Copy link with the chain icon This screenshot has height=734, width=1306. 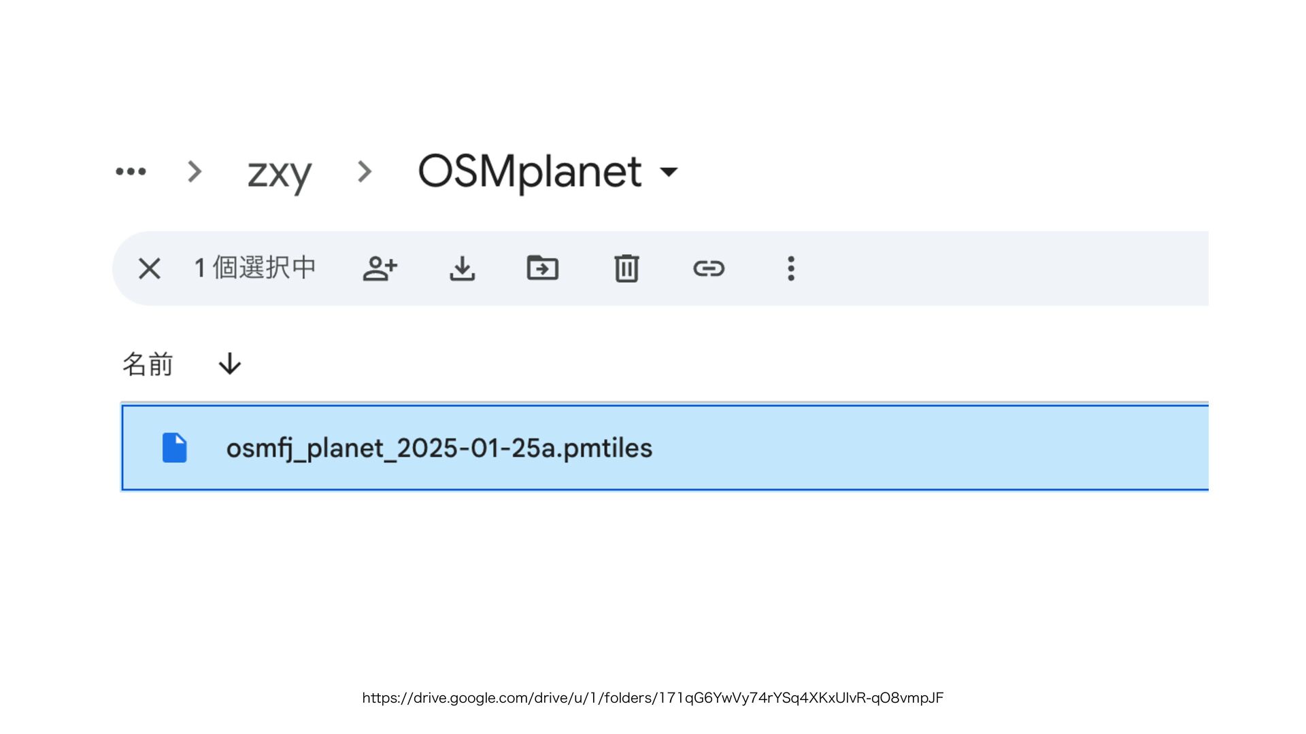pyautogui.click(x=709, y=268)
